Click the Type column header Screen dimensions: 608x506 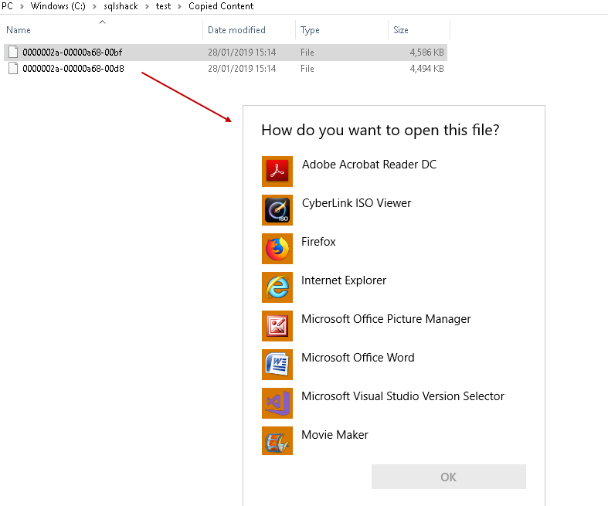point(310,30)
